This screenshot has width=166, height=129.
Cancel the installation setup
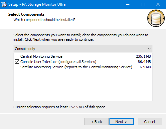[x=150, y=122]
